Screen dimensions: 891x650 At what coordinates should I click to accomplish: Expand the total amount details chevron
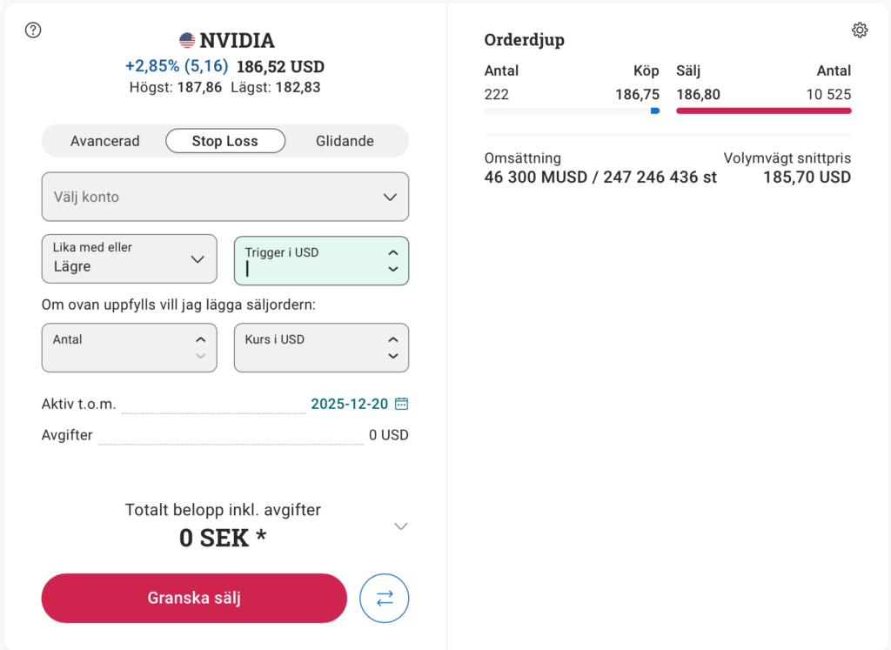400,526
